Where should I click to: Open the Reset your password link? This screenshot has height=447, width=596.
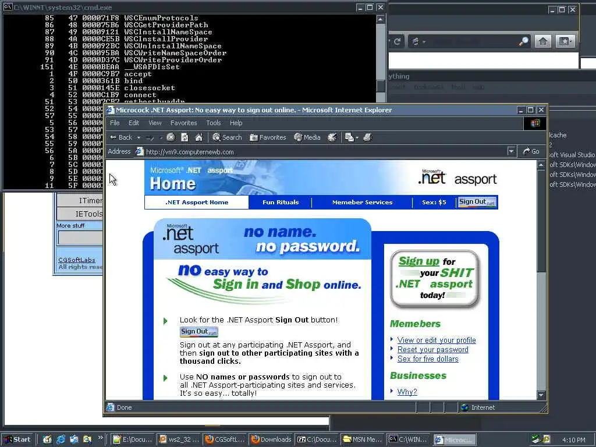[x=432, y=350]
